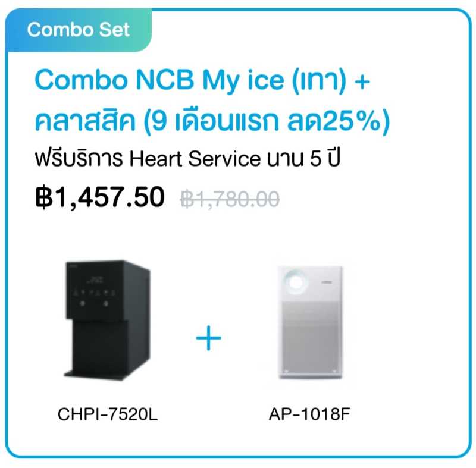Select the black CHPI-7520L water purifier image
The width and height of the screenshot is (476, 468).
(107, 320)
